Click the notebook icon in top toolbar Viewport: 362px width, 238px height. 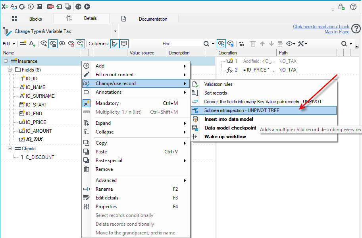40,6
